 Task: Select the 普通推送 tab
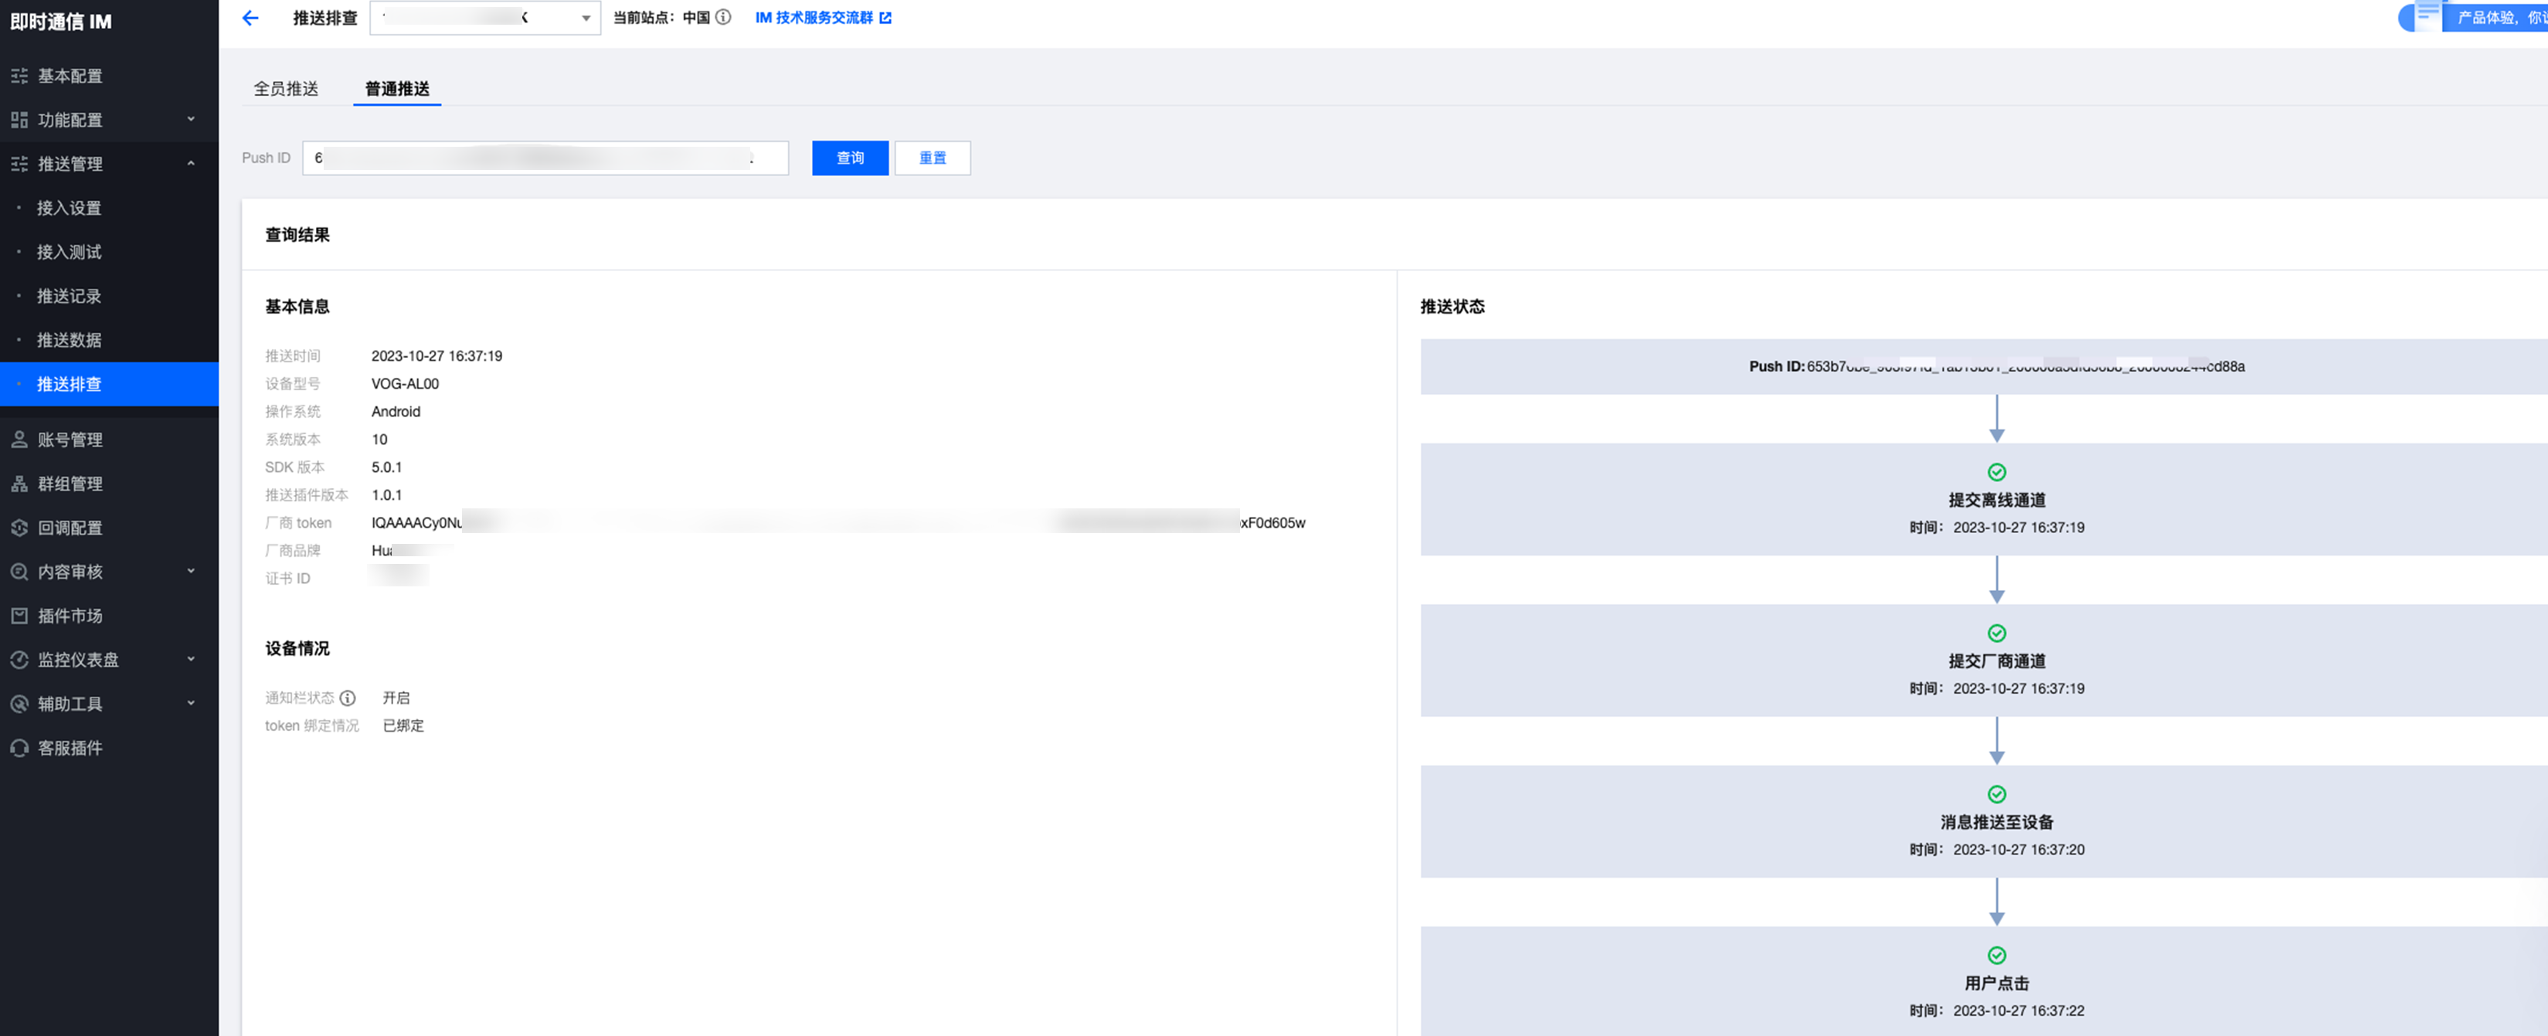tap(396, 89)
